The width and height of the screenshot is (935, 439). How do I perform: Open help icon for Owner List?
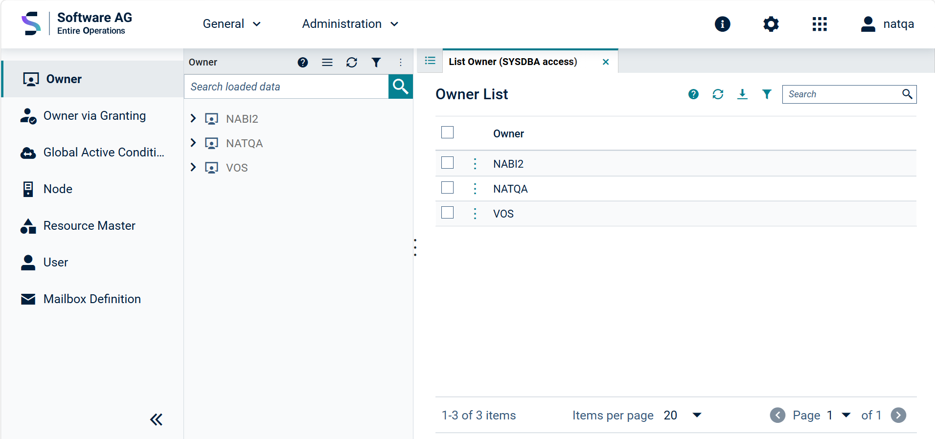693,94
